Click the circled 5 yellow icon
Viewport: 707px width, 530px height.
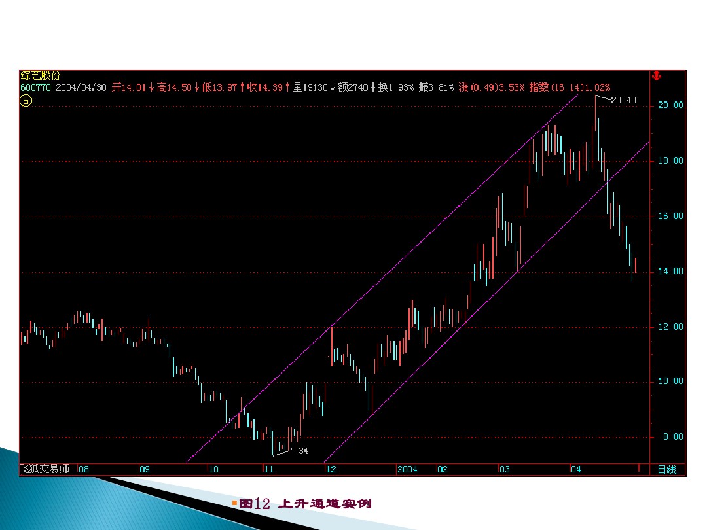click(x=26, y=101)
